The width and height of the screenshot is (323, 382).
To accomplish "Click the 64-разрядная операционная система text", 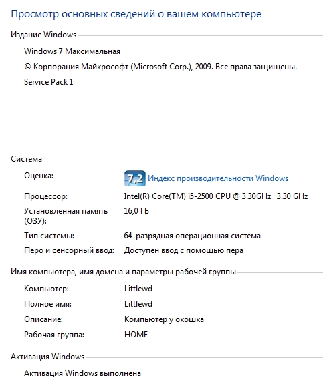I will point(192,236).
